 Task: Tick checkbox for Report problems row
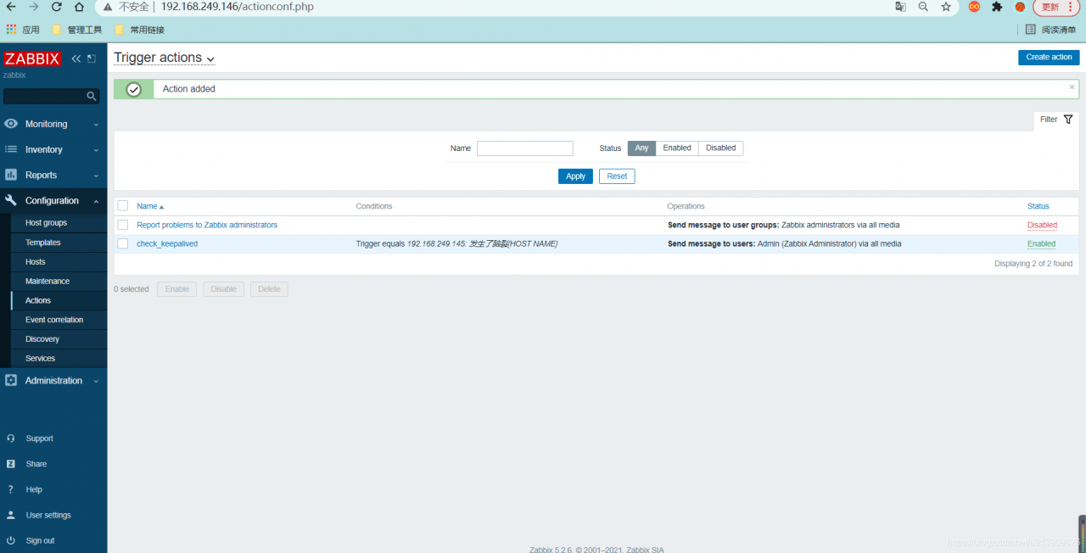tap(123, 225)
